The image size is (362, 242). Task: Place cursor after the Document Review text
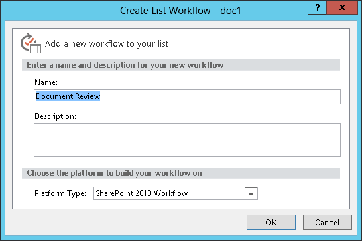pyautogui.click(x=101, y=96)
